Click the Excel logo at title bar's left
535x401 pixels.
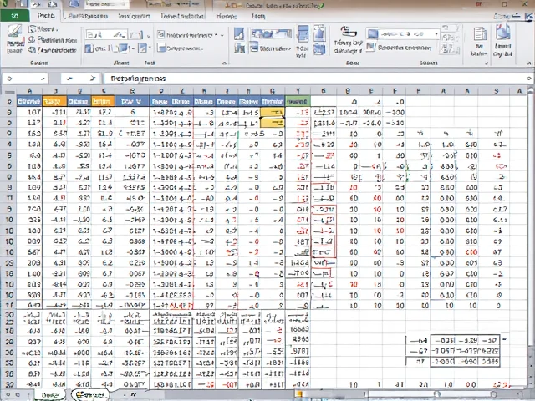pos(6,4)
